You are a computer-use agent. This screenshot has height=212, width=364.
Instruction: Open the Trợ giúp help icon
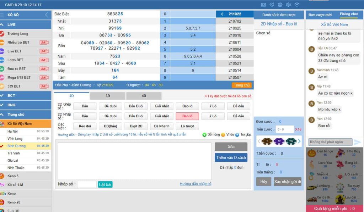coord(237,135)
